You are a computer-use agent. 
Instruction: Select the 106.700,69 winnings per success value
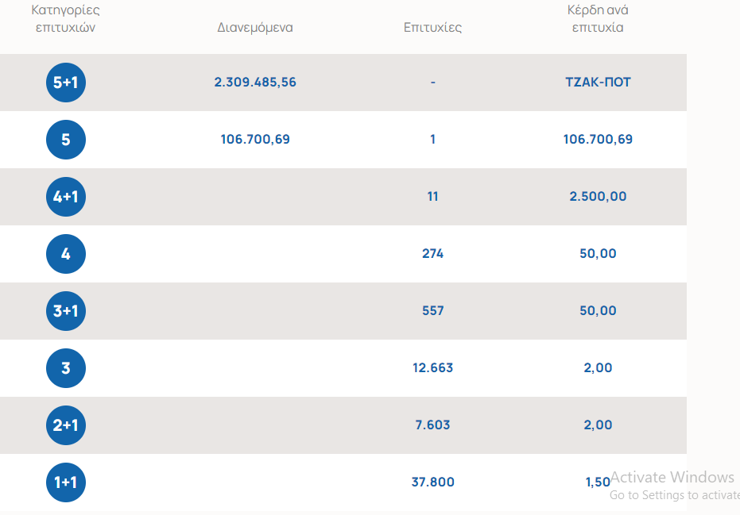[598, 140]
